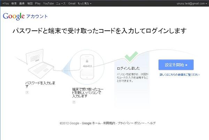Click the ©2012 Google footer text
The width and height of the screenshot is (209, 140).
pos(69,123)
